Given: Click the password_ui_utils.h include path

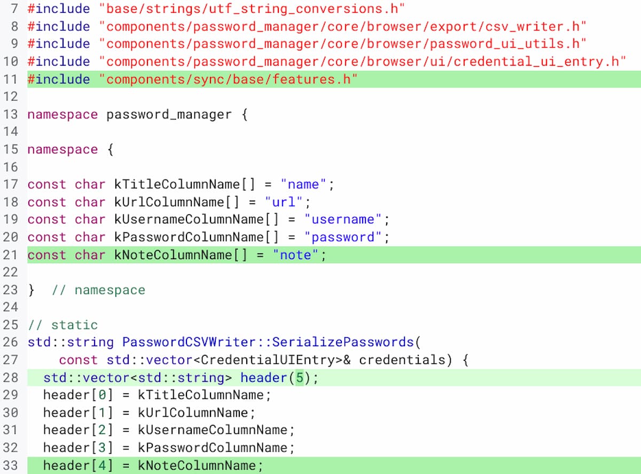Looking at the screenshot, I should point(342,44).
